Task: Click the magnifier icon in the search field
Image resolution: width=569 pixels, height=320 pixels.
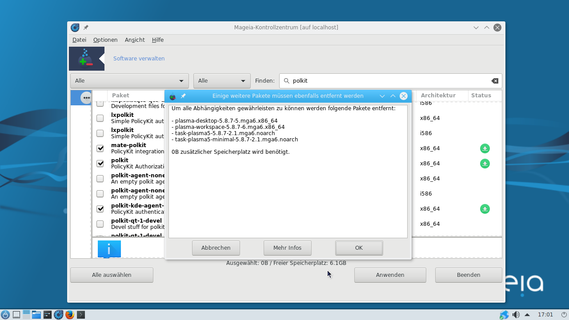Action: (x=286, y=81)
